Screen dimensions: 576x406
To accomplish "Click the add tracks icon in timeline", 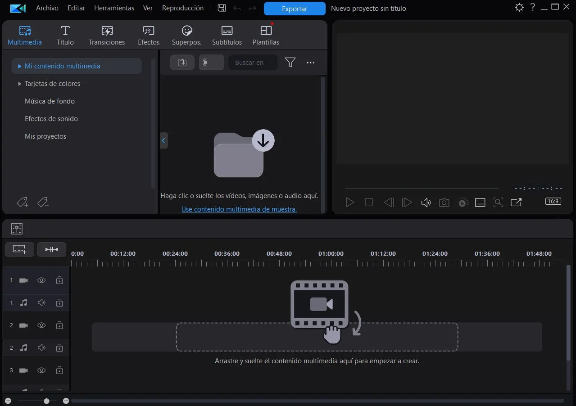I will (x=19, y=249).
